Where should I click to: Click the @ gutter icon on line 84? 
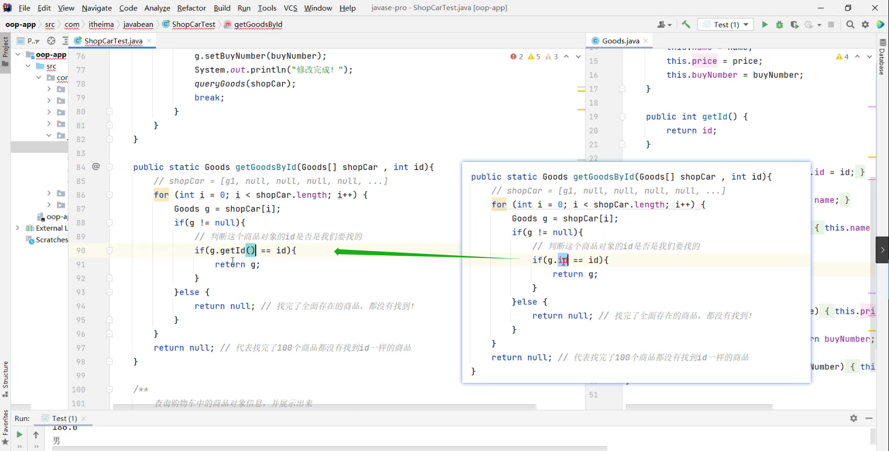(96, 167)
